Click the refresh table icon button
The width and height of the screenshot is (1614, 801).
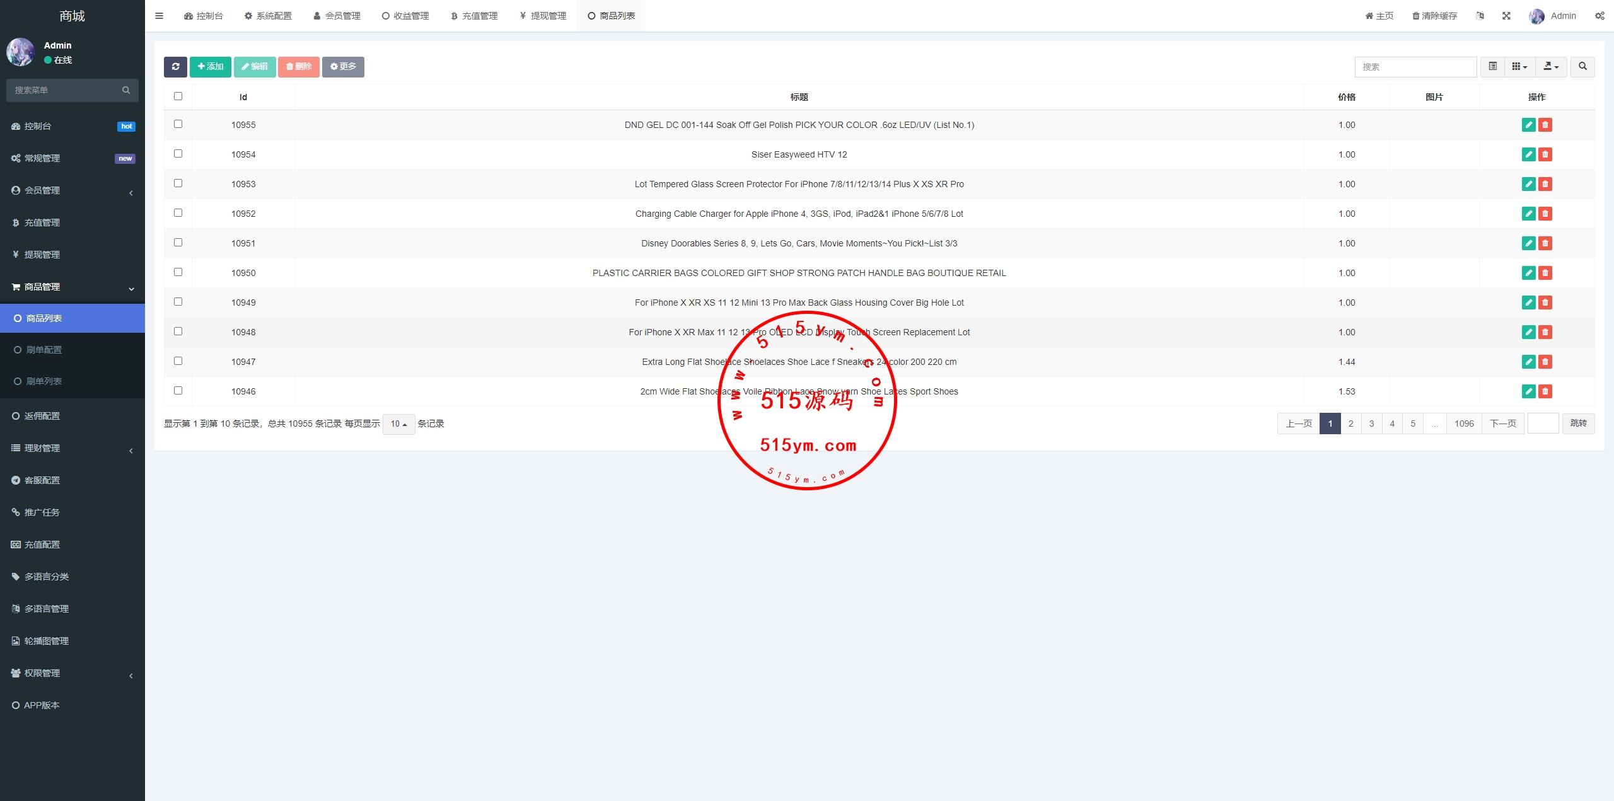[x=175, y=67]
